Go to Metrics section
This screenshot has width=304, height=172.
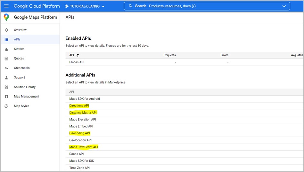[x=19, y=49]
